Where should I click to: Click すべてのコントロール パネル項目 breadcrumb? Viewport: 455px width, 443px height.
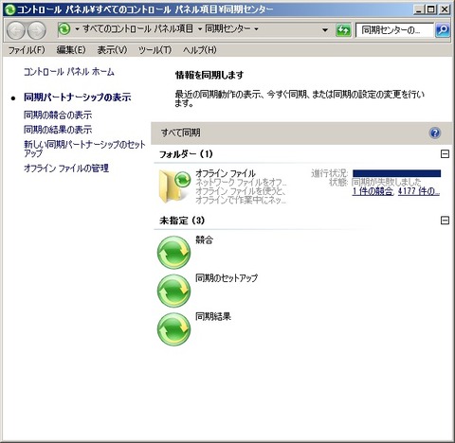coord(137,29)
